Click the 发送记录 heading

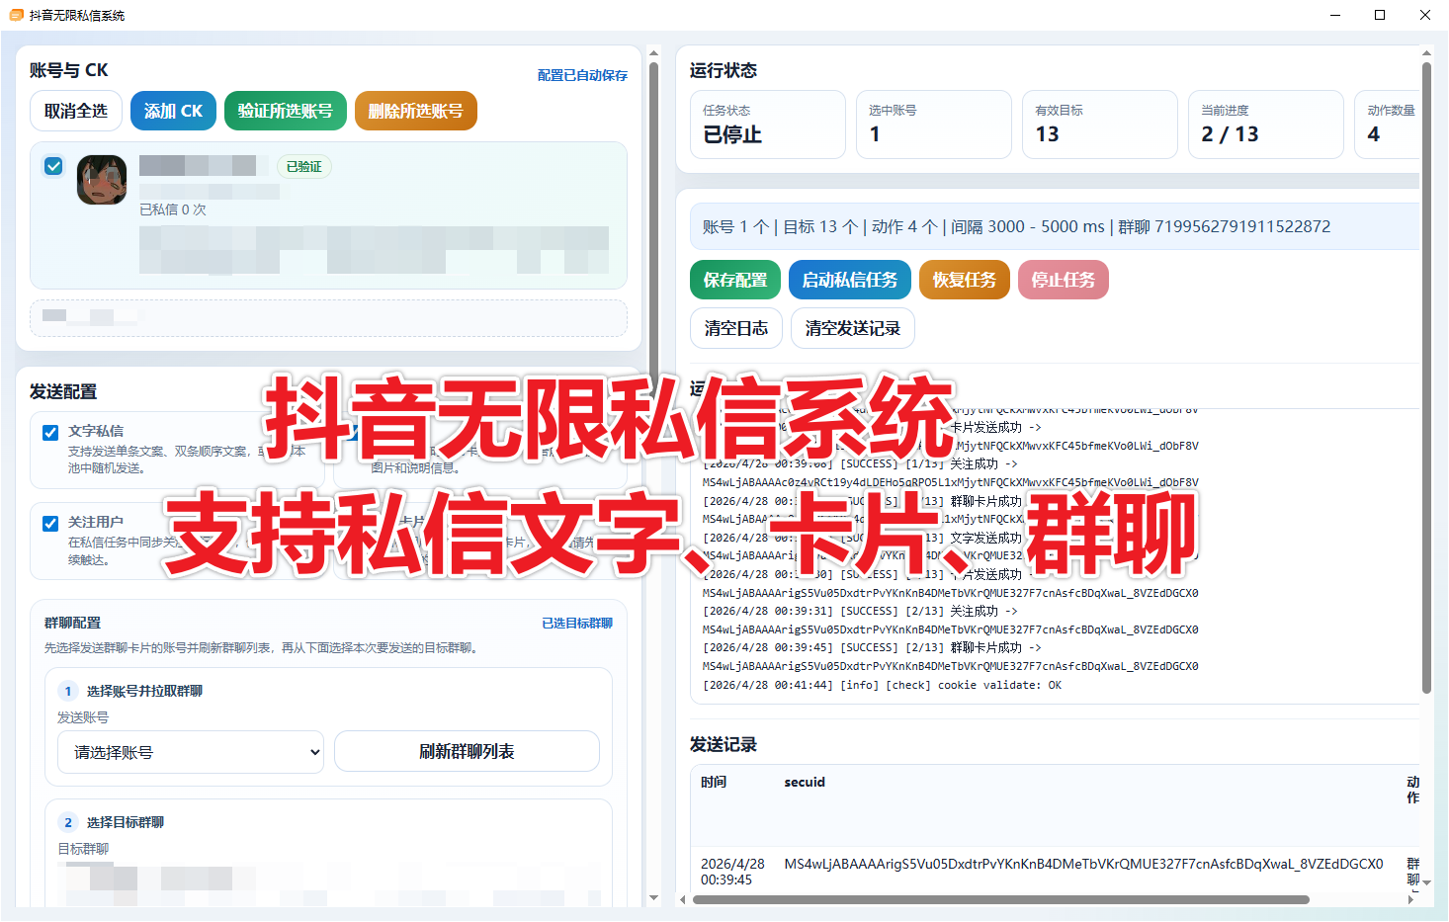click(x=724, y=745)
